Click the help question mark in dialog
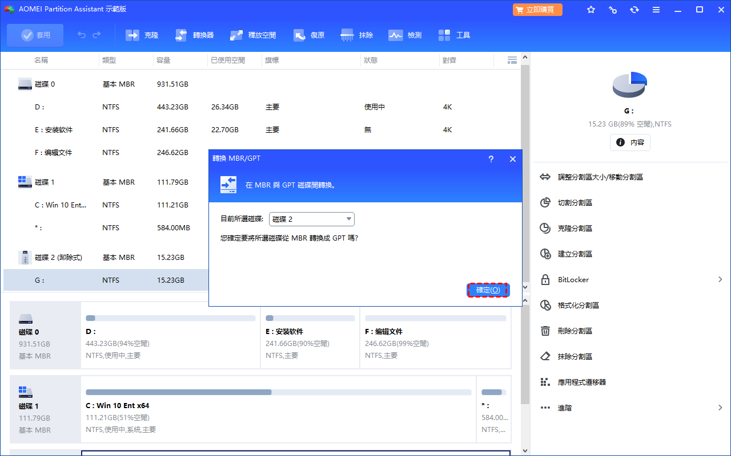Viewport: 731px width, 456px height. click(491, 160)
